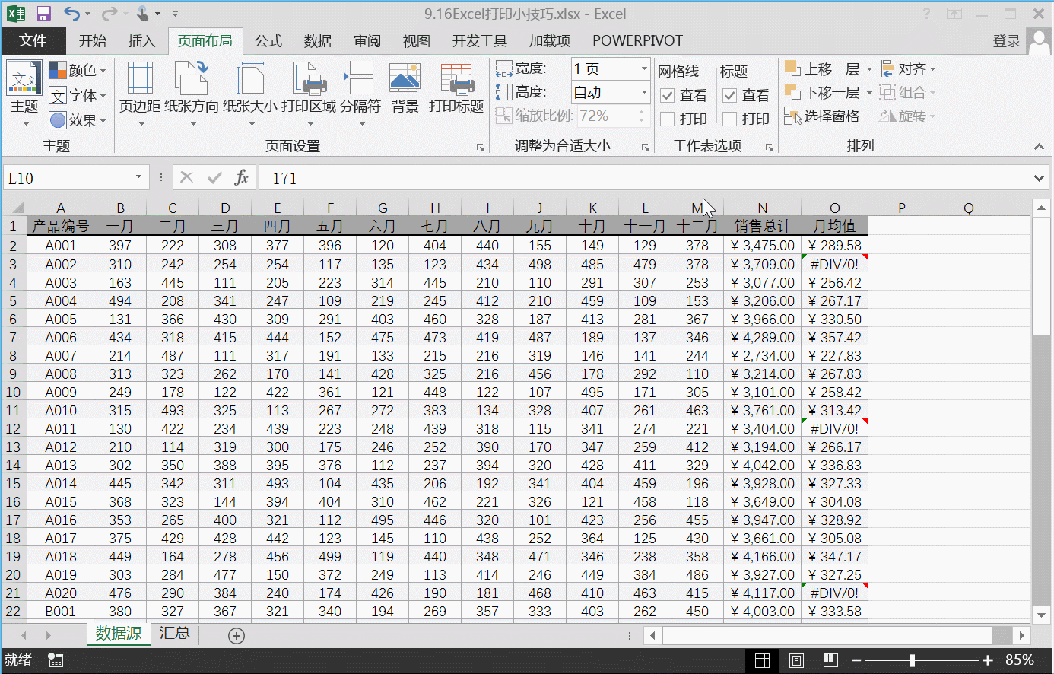Save the workbook using the toolbar icon
1054x674 pixels.
(x=43, y=14)
